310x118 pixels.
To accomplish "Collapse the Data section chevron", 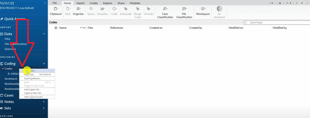I will tap(44, 34).
